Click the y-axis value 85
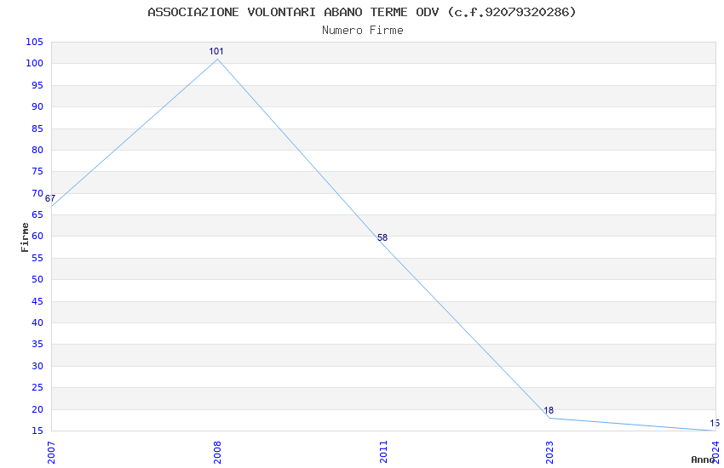724x468 pixels. [37, 128]
